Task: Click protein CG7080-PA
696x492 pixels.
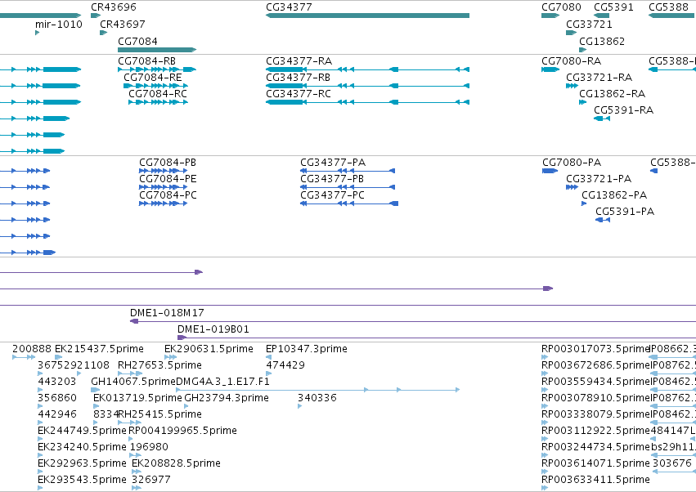Action: [550, 171]
